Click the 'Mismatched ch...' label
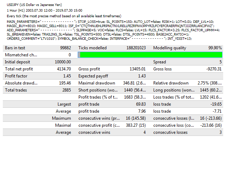The height and width of the screenshot is (169, 226). point(21,55)
